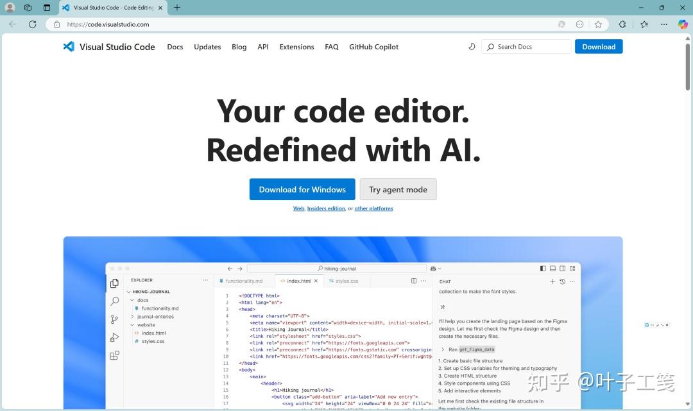Open the browser Extensions puzzle icon
This screenshot has height=411, width=693.
click(622, 24)
